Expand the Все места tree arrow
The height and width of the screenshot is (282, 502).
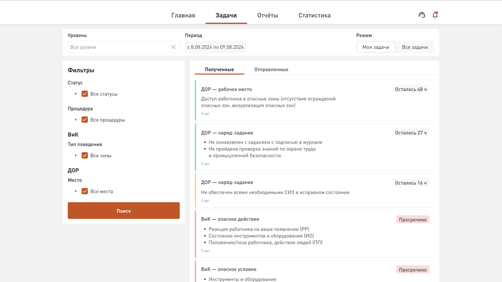tap(76, 192)
